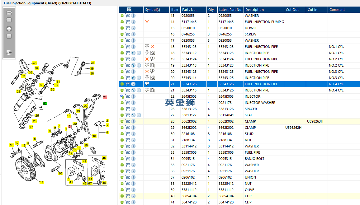This screenshot has height=205, width=360.
Task: Add item 40 CLIP to cart
Action: point(128,196)
